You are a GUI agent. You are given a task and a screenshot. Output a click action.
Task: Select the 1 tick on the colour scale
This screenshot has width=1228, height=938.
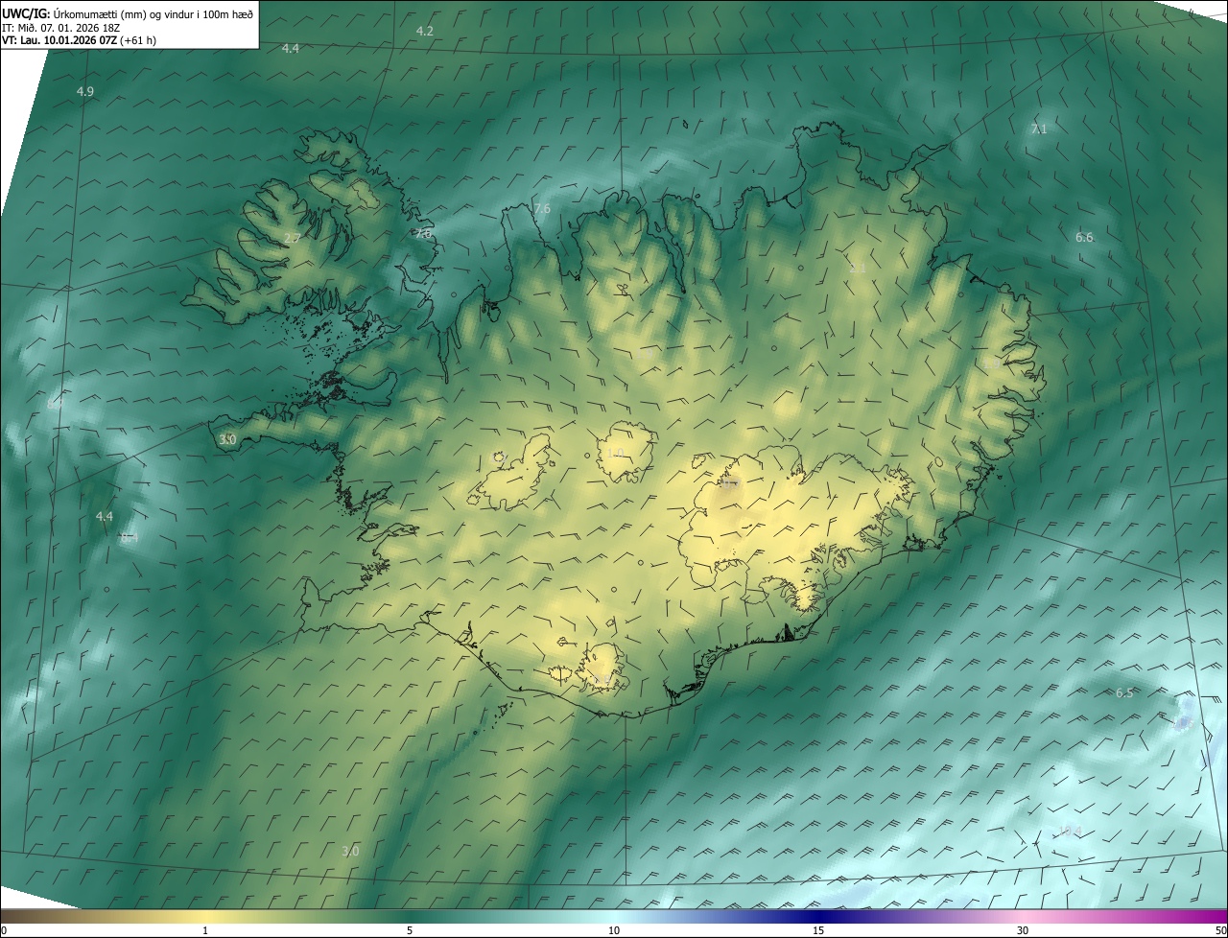(x=205, y=930)
